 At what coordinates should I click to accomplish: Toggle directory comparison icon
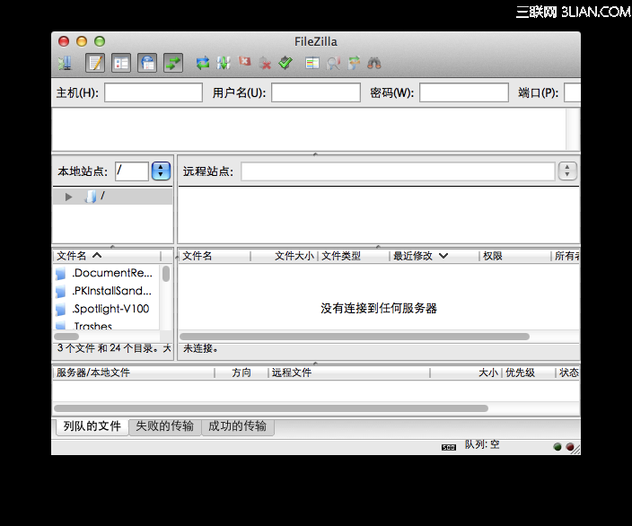pos(333,63)
